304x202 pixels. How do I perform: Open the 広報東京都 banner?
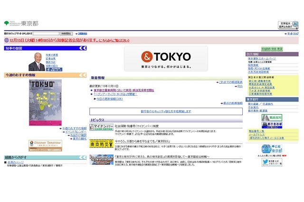point(272,149)
